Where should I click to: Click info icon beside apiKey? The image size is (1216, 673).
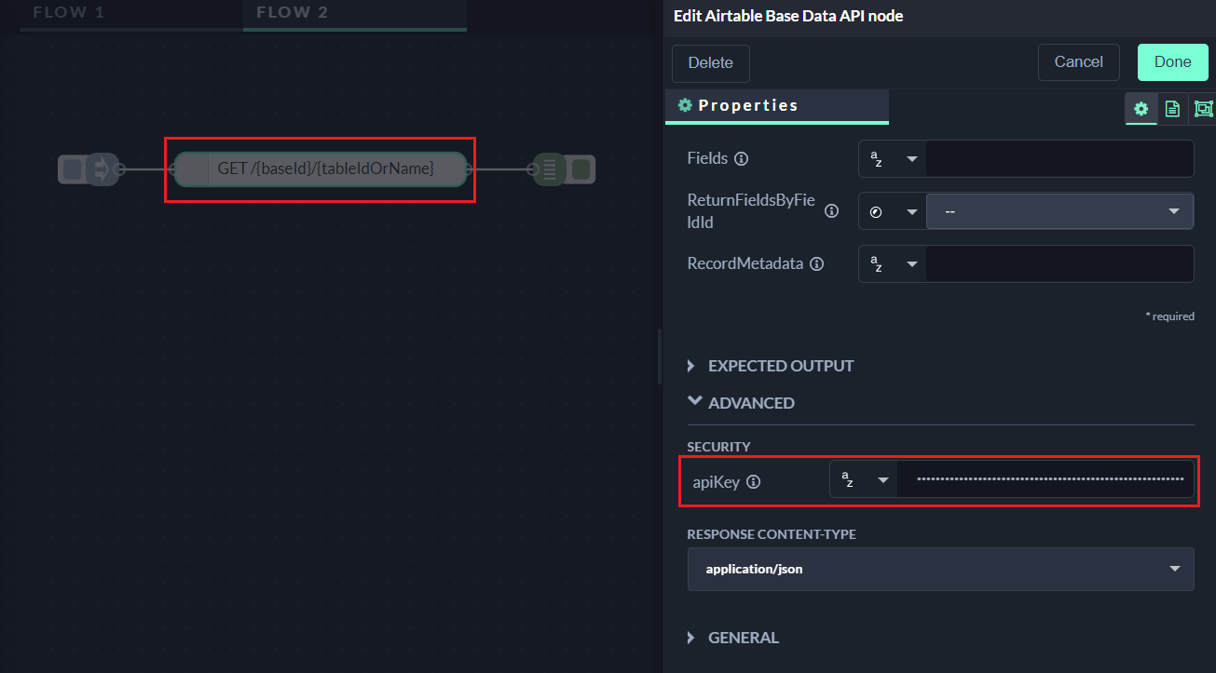coord(754,482)
